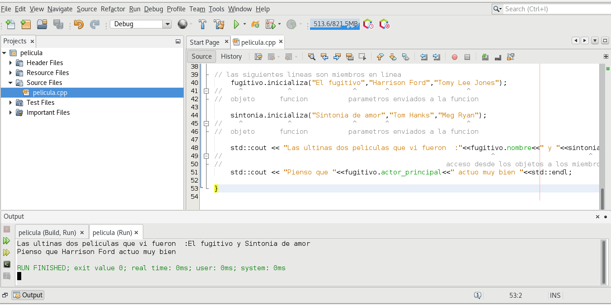
Task: Click the memory usage bar 513.6/821.5MB
Action: click(334, 24)
